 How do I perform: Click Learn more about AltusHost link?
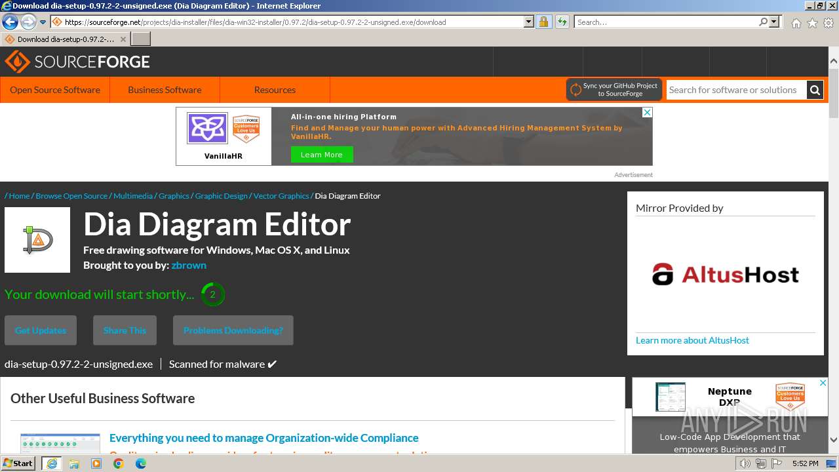(x=692, y=340)
